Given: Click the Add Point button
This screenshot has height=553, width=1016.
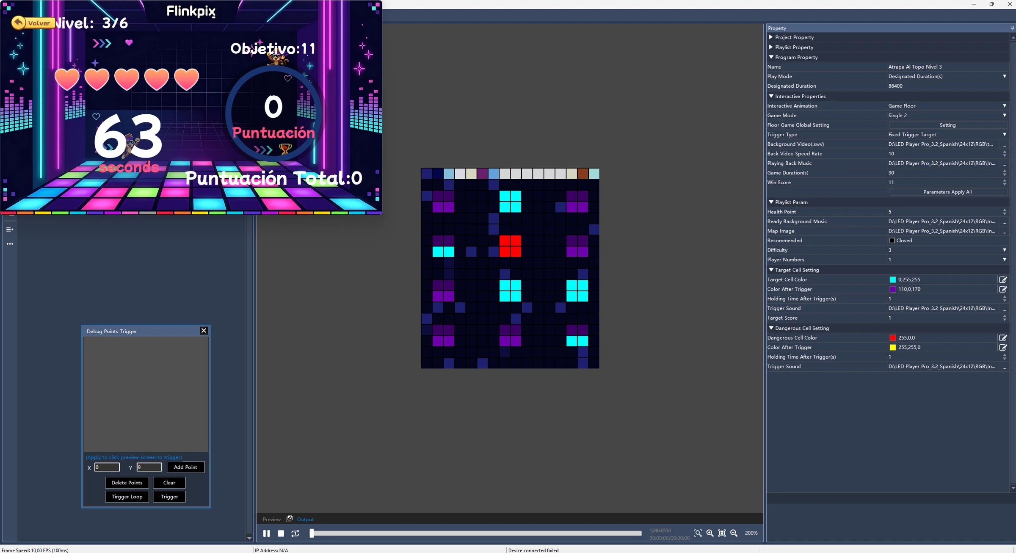Looking at the screenshot, I should [185, 467].
